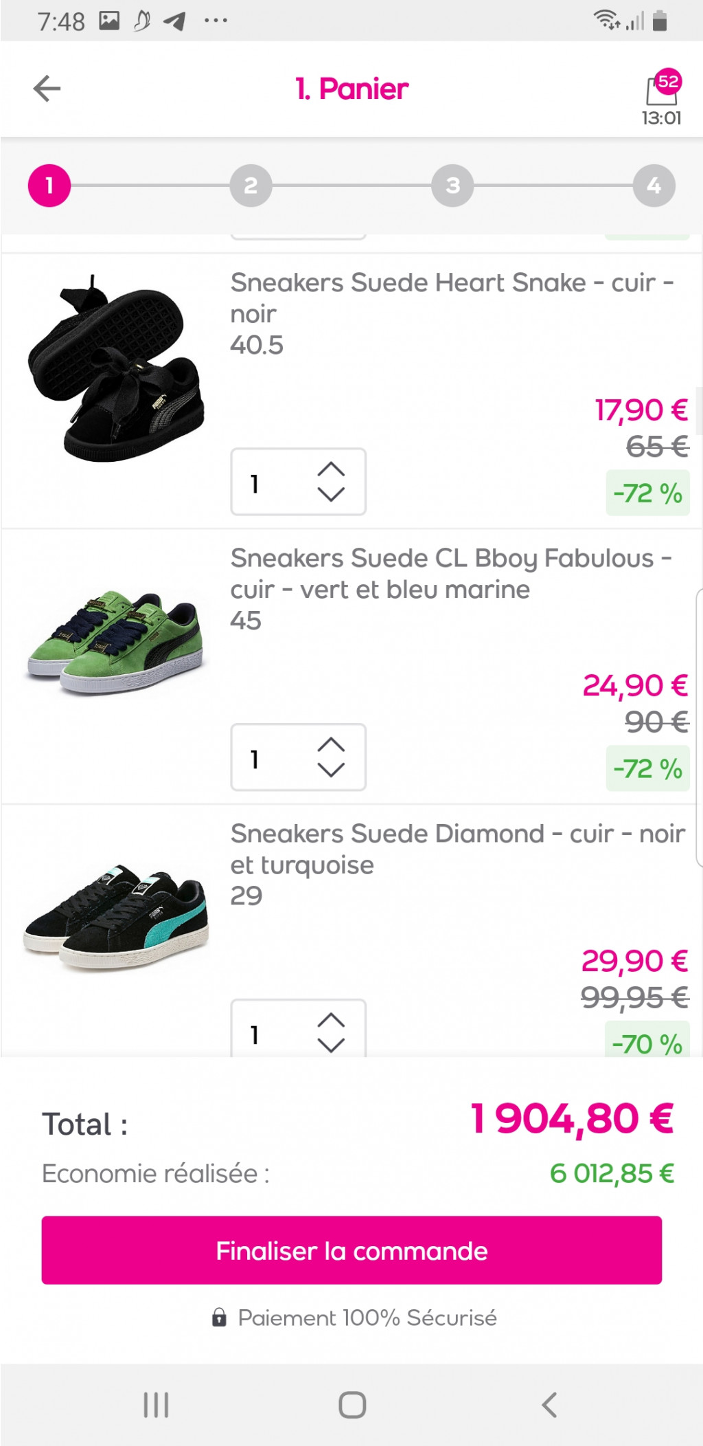Go to checkout step 3
The width and height of the screenshot is (703, 1446).
pos(452,186)
